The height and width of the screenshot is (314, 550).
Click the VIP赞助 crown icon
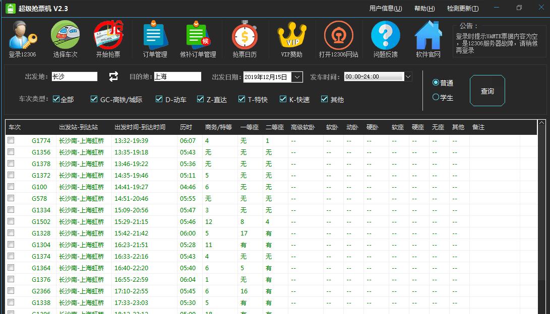pyautogui.click(x=291, y=39)
